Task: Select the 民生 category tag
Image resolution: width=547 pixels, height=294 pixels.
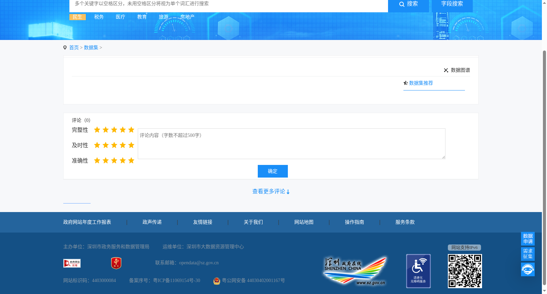Action: (78, 17)
